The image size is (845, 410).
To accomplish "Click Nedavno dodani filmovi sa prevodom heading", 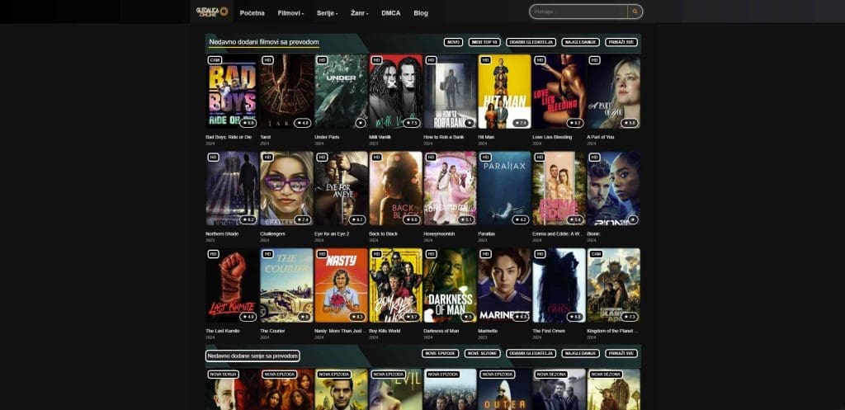I will 263,42.
